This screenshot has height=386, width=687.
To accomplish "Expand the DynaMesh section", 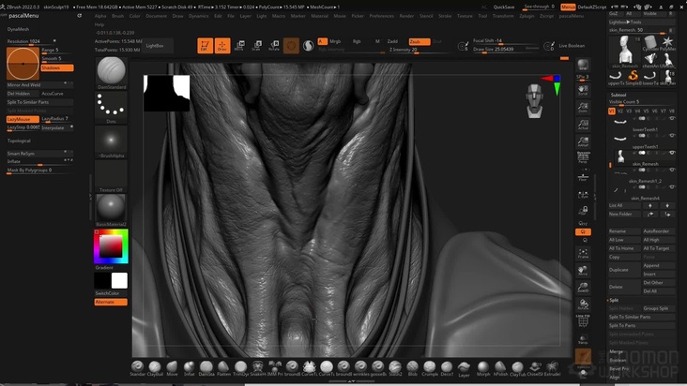I will tap(18, 29).
